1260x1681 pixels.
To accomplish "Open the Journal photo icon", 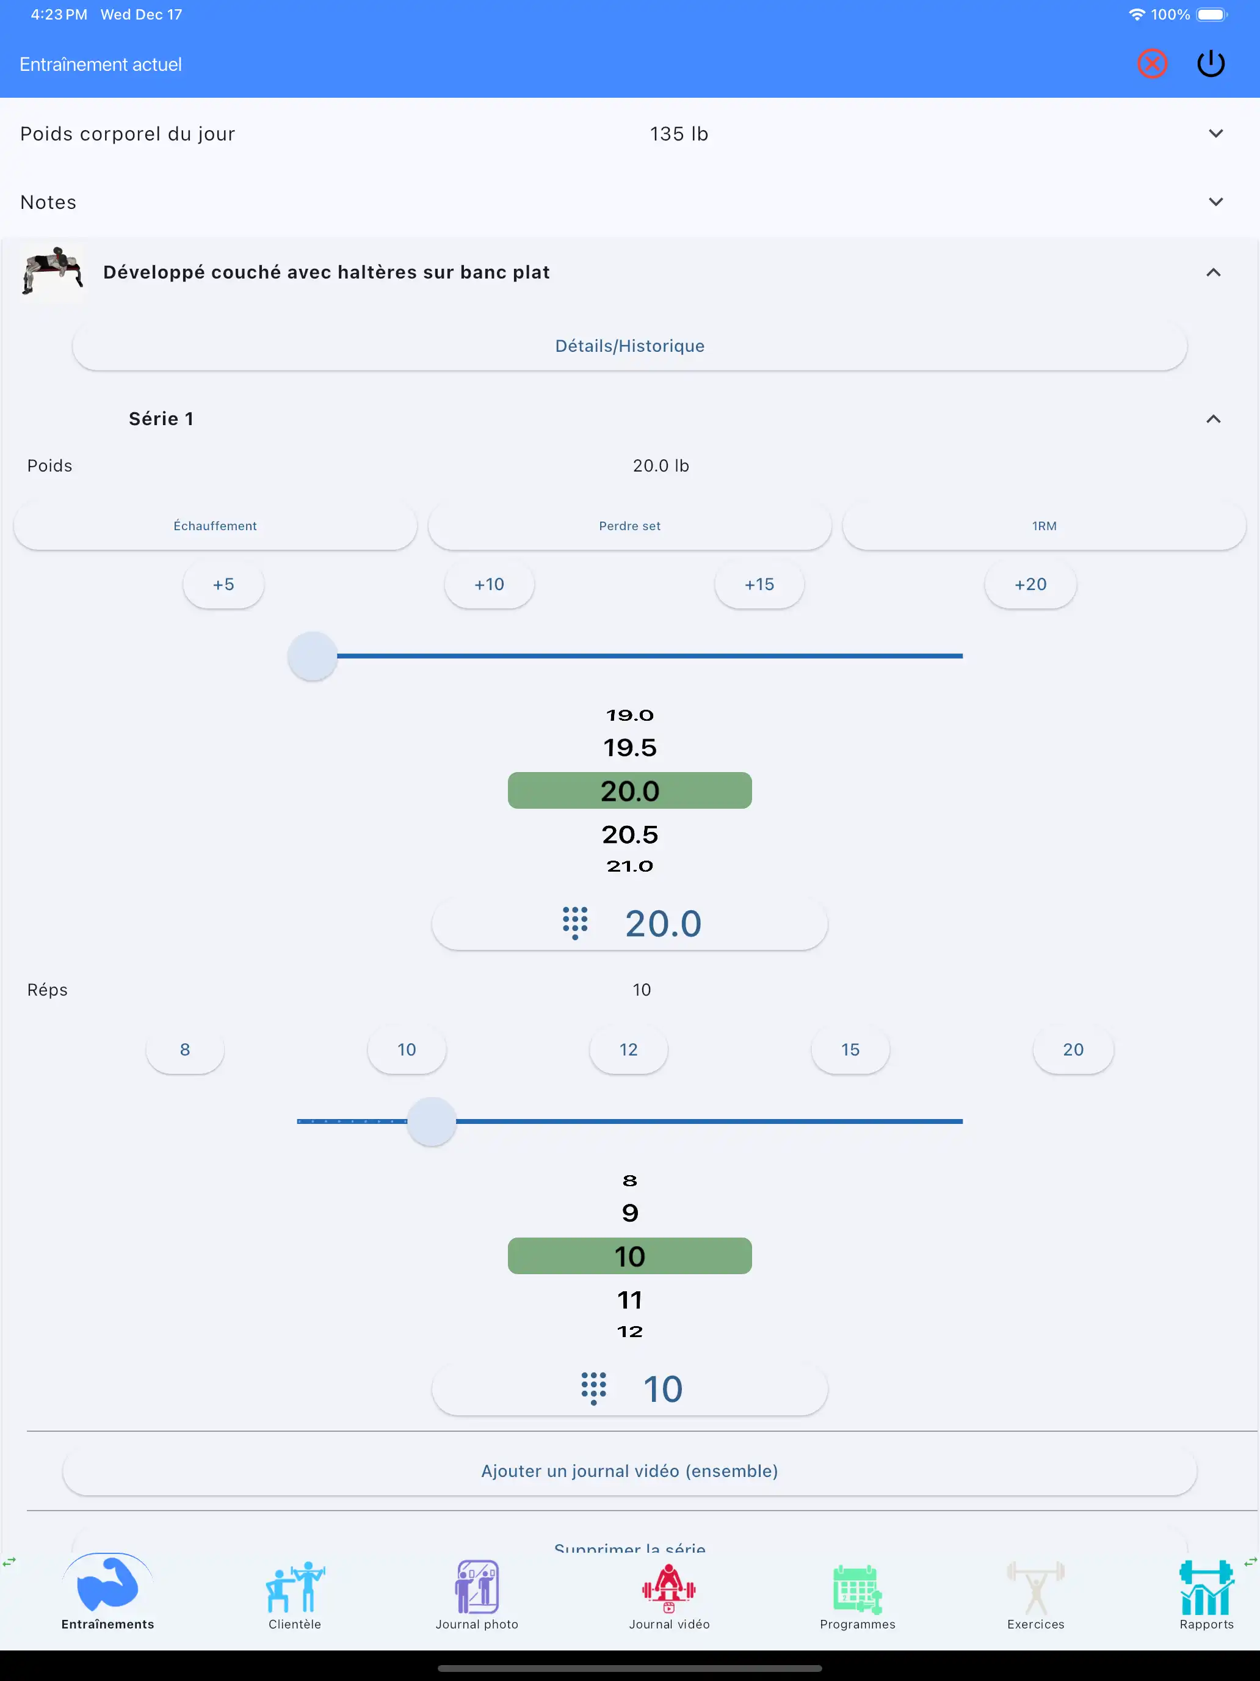I will (x=476, y=1588).
